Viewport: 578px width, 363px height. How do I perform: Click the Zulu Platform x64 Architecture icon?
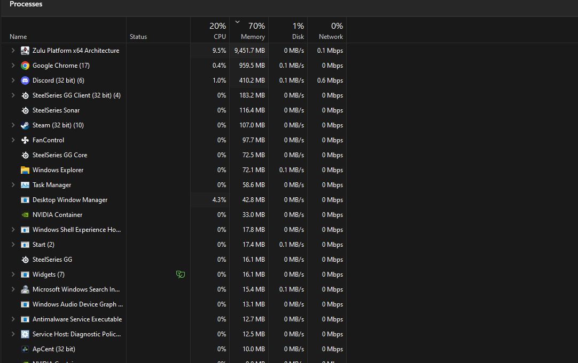(25, 51)
